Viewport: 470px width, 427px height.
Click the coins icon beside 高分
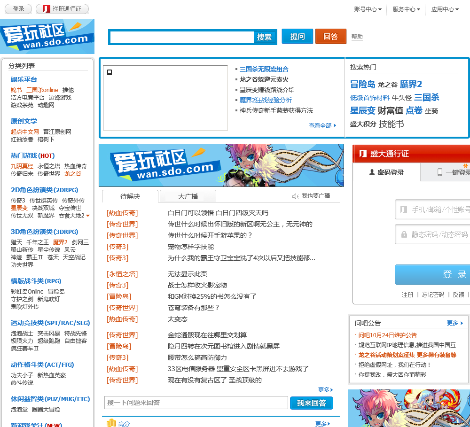[x=111, y=423]
